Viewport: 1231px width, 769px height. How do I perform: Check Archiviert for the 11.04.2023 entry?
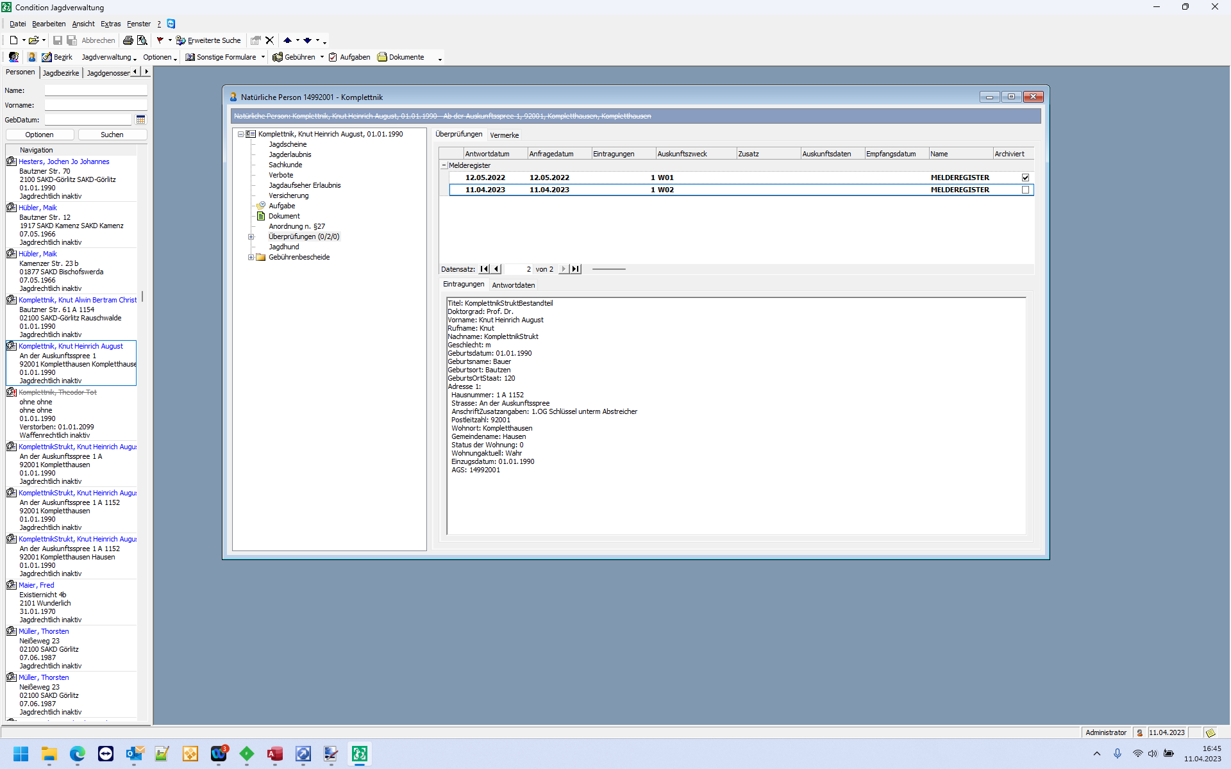(1025, 190)
